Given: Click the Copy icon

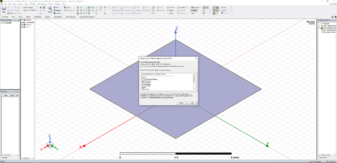Looking at the screenshot, I should pos(8,10).
